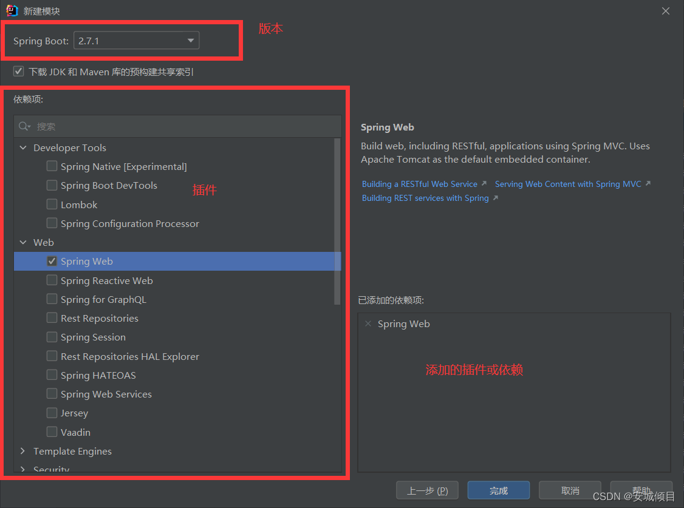Check Spring for GraphQL
Image resolution: width=684 pixels, height=508 pixels.
pos(52,299)
